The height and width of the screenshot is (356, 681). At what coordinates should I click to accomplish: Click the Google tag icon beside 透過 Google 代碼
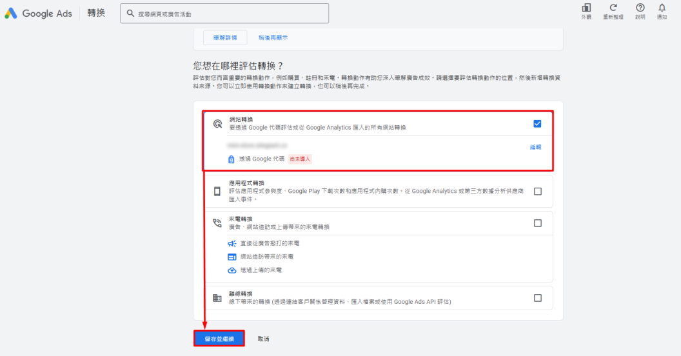click(232, 159)
